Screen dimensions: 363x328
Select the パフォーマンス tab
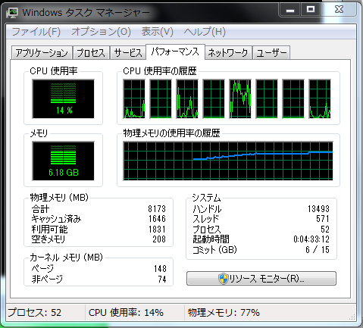pos(175,52)
